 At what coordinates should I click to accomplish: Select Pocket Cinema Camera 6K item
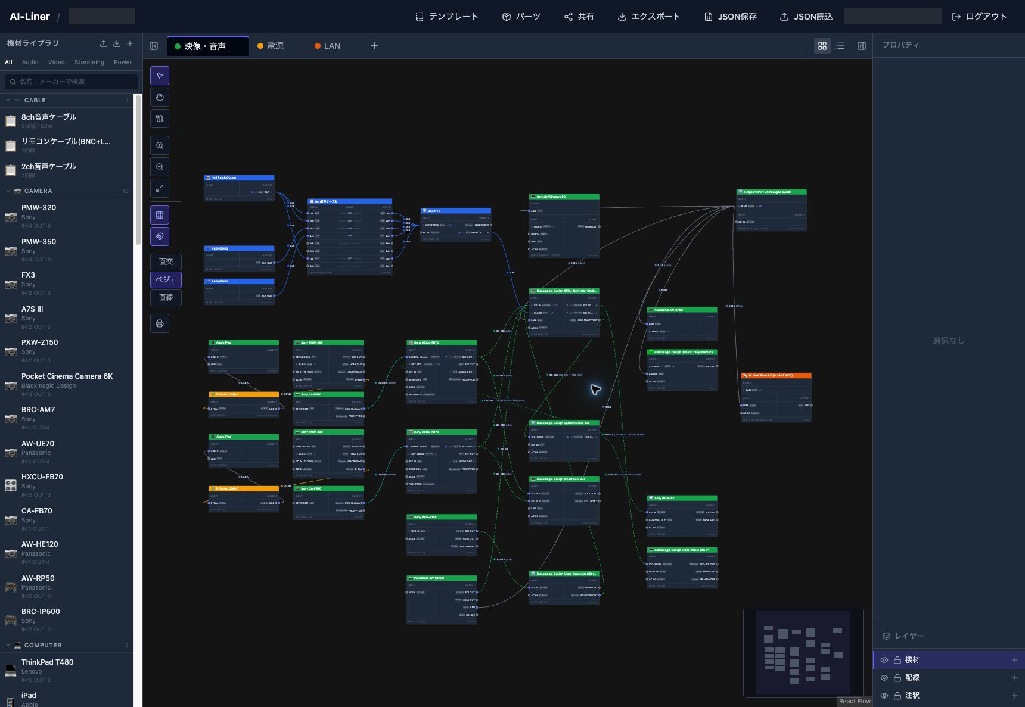coord(67,384)
